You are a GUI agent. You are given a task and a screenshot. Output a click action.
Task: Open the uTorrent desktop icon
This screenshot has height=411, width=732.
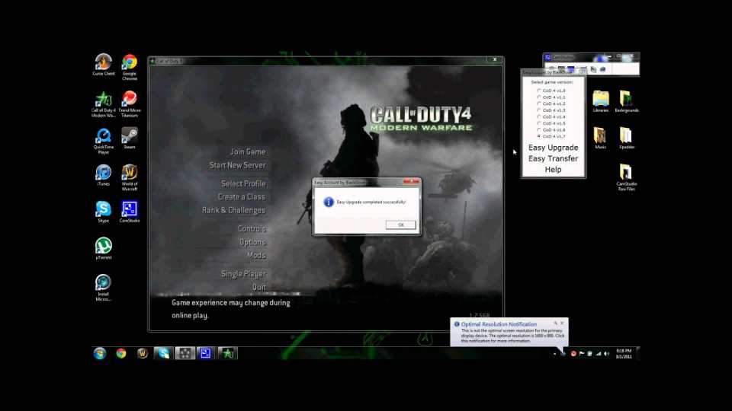click(103, 248)
